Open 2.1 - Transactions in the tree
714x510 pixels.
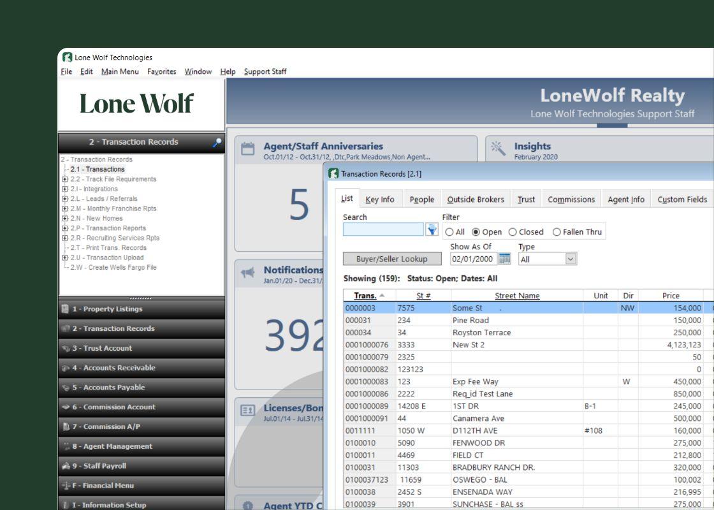click(98, 170)
